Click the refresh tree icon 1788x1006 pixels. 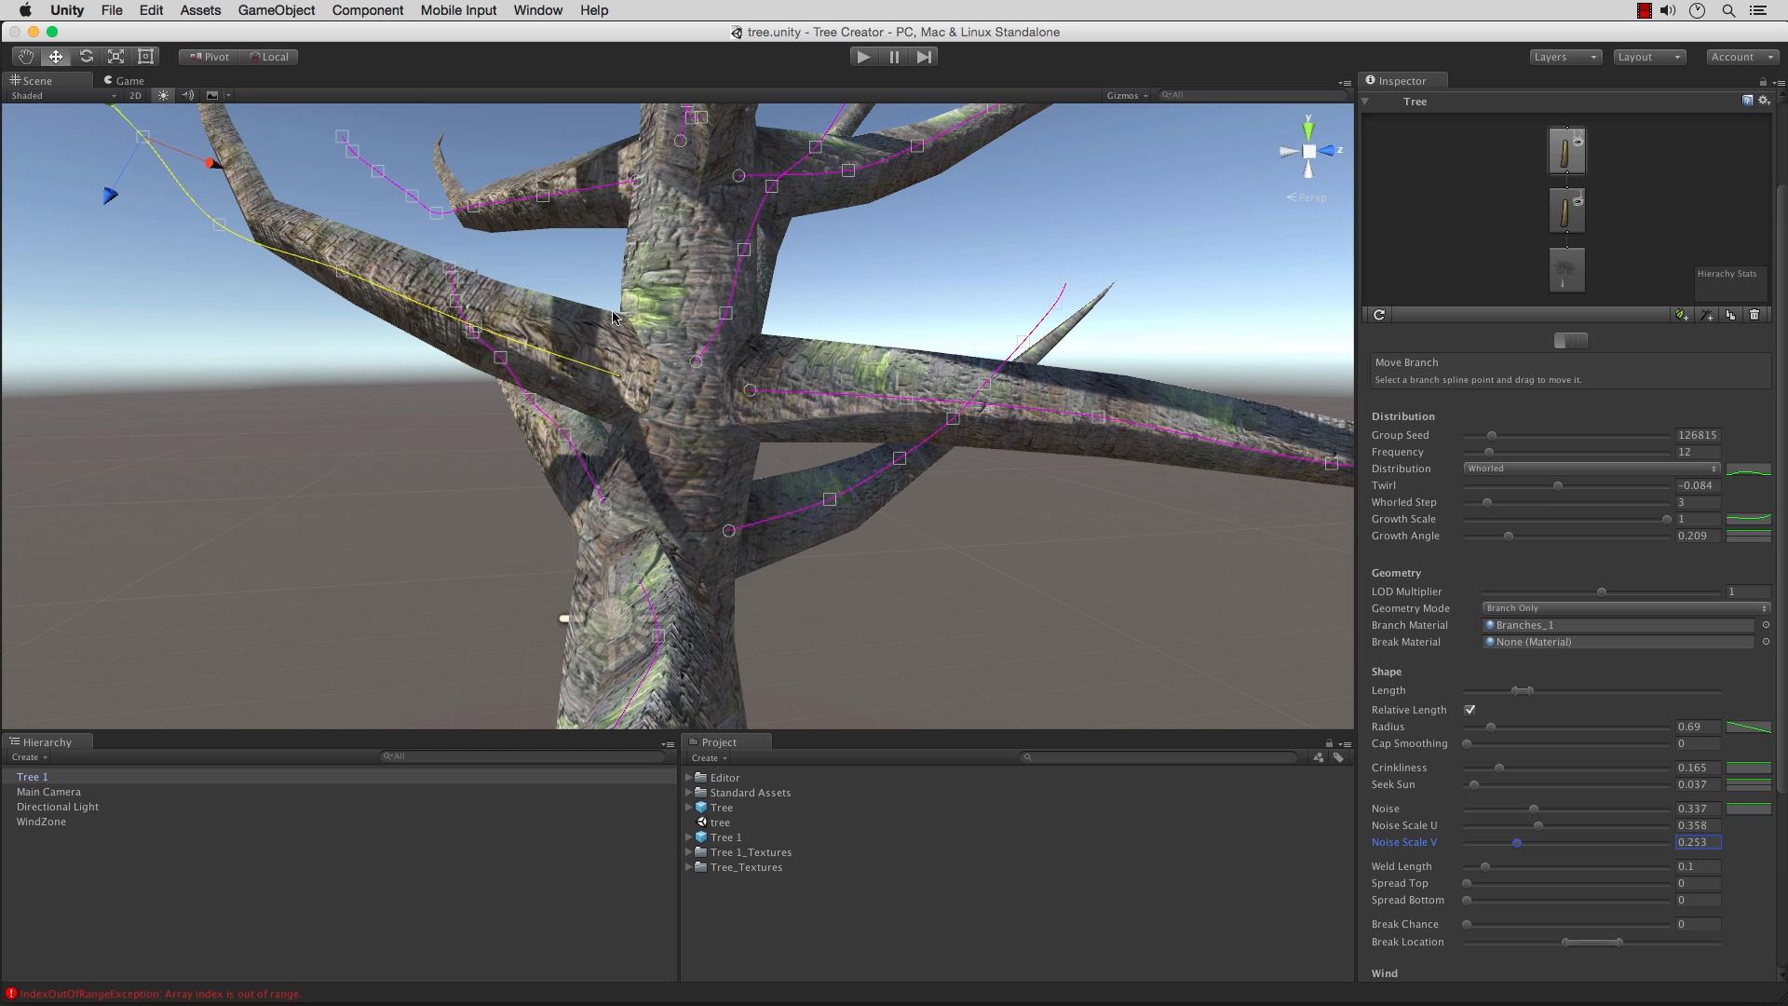[1379, 315]
